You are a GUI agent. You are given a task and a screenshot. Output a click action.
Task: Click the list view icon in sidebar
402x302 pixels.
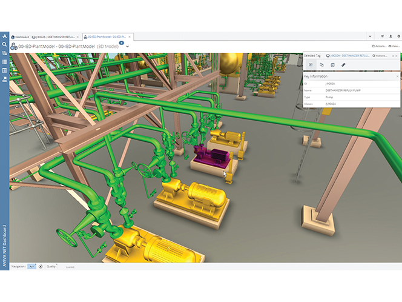point(5,62)
